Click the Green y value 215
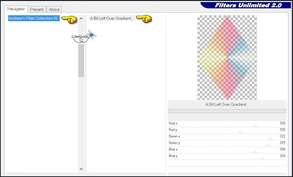This screenshot has height=177, width=293. (282, 143)
